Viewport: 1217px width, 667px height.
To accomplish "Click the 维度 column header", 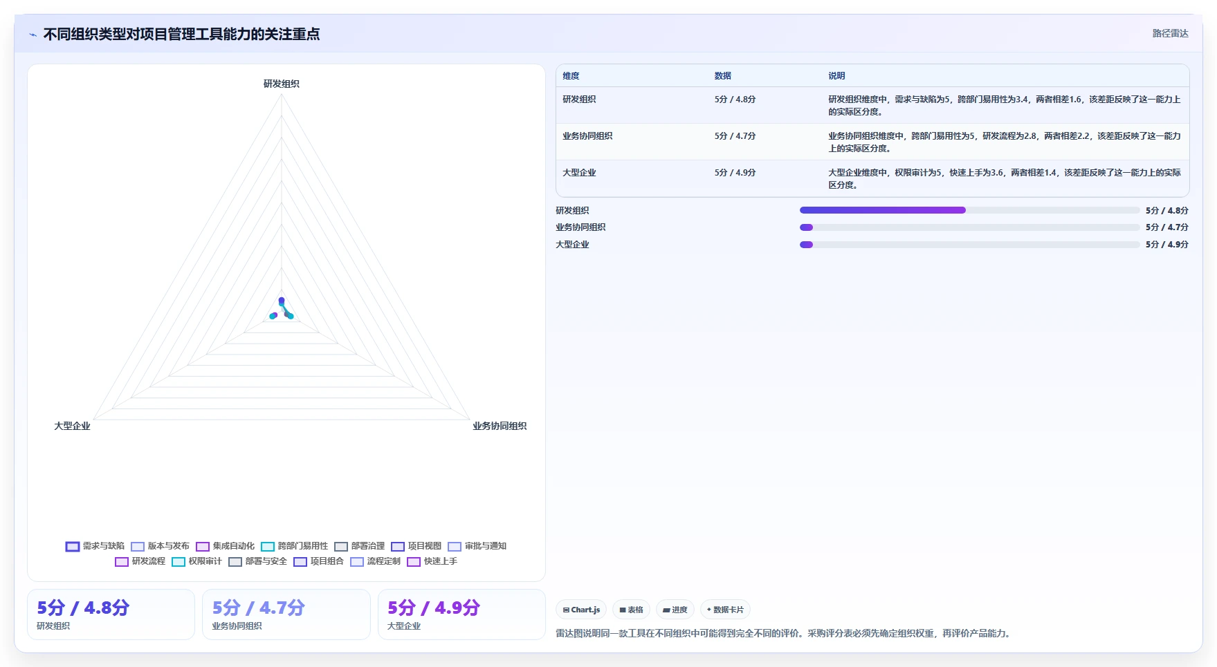I will (x=632, y=76).
